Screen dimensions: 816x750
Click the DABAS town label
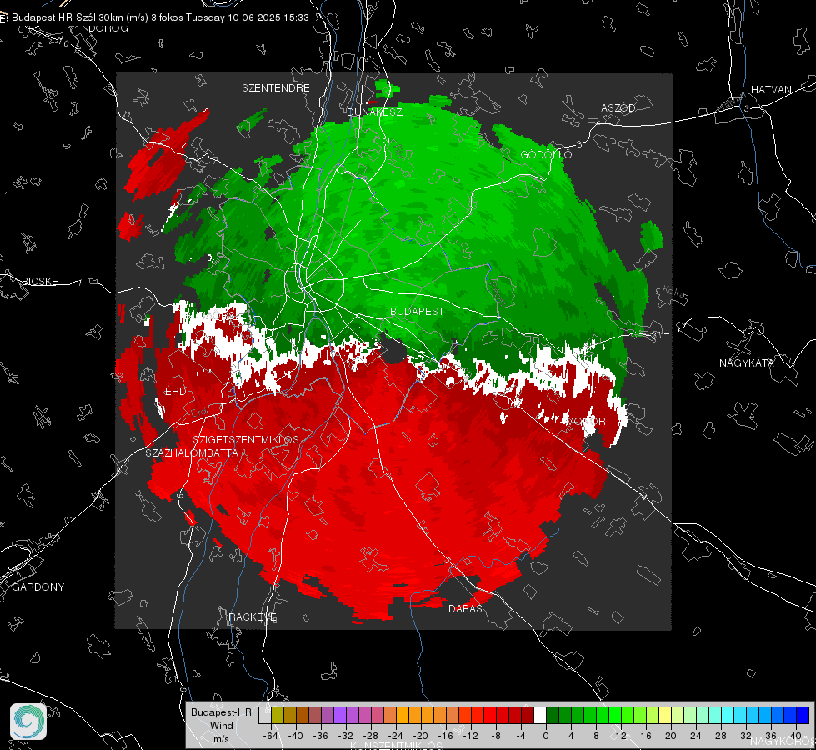pyautogui.click(x=465, y=608)
